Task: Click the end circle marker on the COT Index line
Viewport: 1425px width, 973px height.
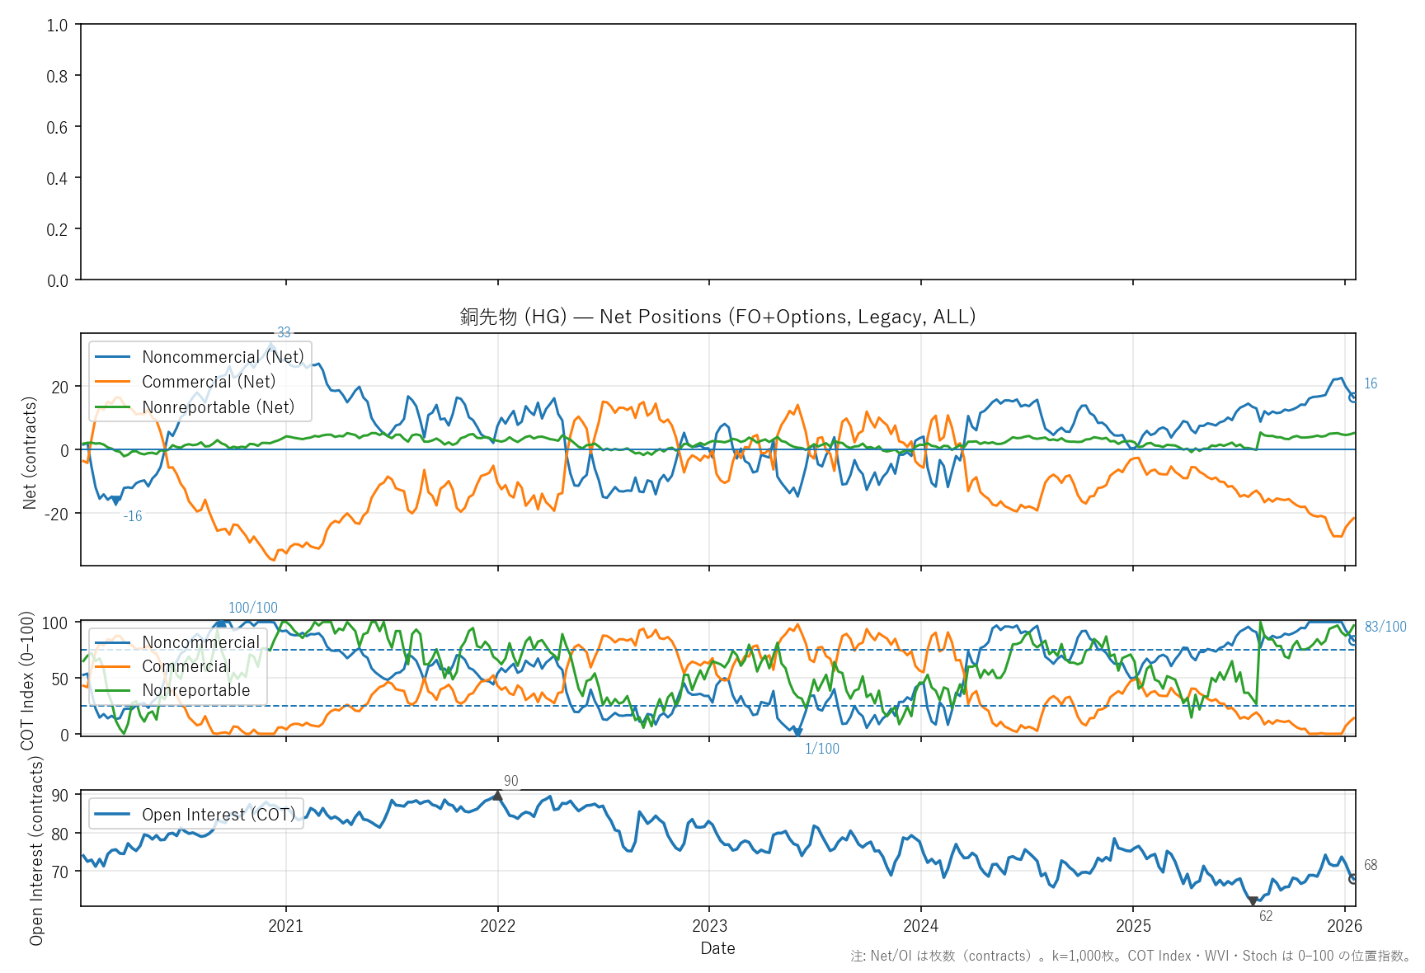Action: [x=1353, y=640]
